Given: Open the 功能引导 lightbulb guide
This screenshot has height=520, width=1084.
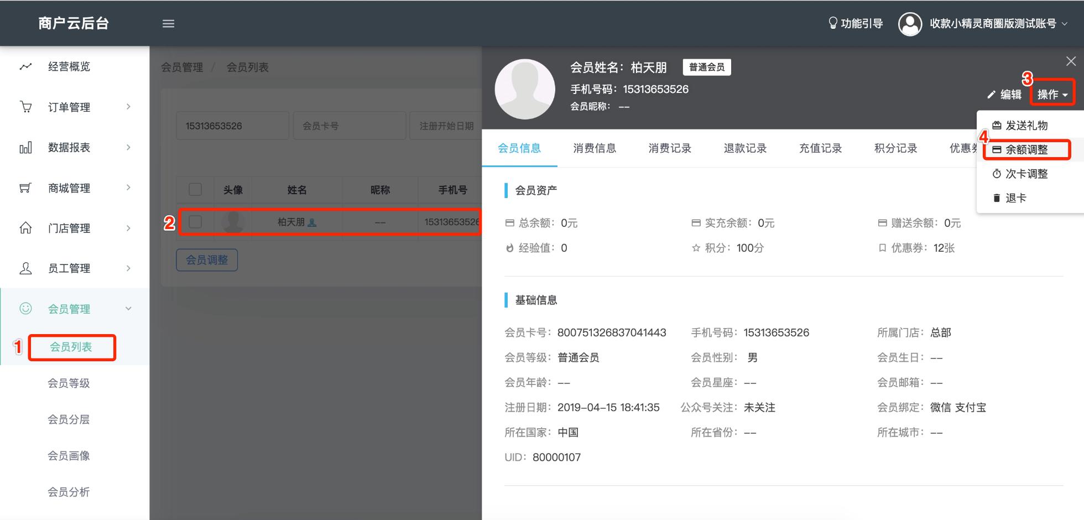Looking at the screenshot, I should (855, 23).
